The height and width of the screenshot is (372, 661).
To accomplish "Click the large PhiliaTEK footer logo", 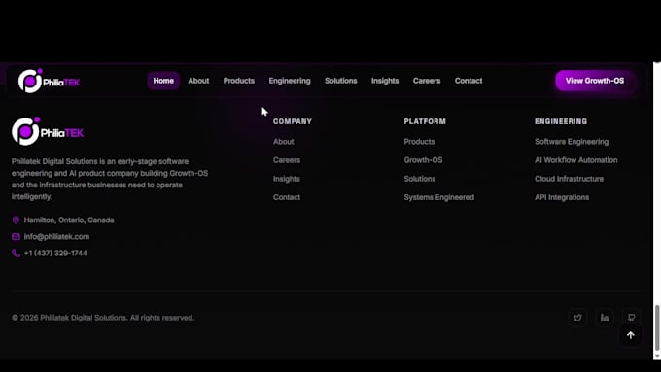I will pyautogui.click(x=48, y=131).
